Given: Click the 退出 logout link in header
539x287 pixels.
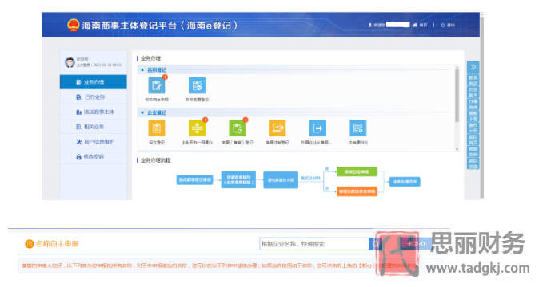Looking at the screenshot, I should point(449,25).
